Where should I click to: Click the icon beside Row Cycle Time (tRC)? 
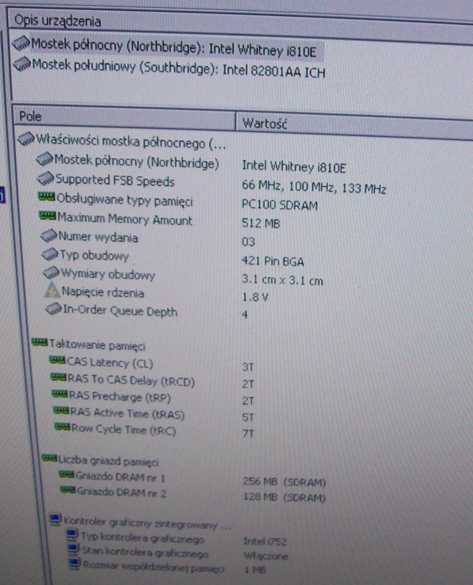(x=63, y=427)
